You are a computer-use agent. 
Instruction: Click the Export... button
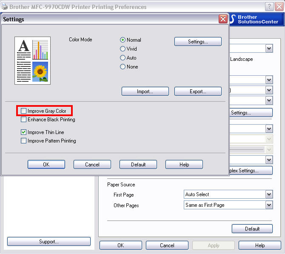198,91
